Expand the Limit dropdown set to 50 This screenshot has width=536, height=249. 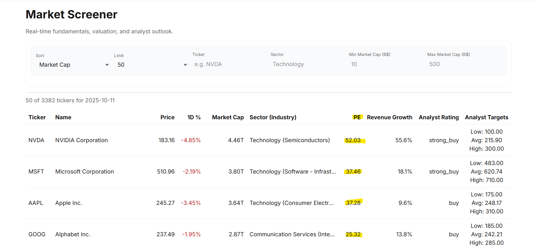pos(152,65)
